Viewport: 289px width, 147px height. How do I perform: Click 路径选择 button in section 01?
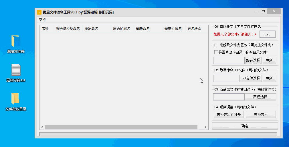(x=253, y=60)
